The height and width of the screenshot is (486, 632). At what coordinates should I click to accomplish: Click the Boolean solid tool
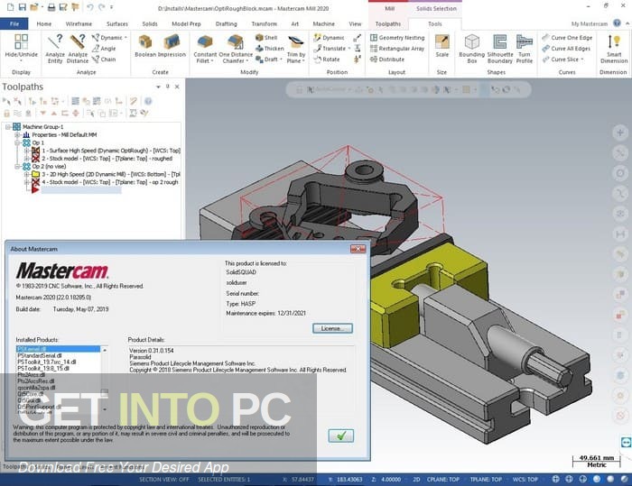145,46
